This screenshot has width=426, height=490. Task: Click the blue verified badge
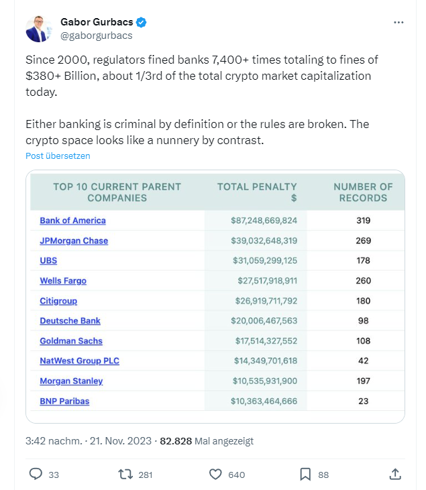pyautogui.click(x=141, y=22)
